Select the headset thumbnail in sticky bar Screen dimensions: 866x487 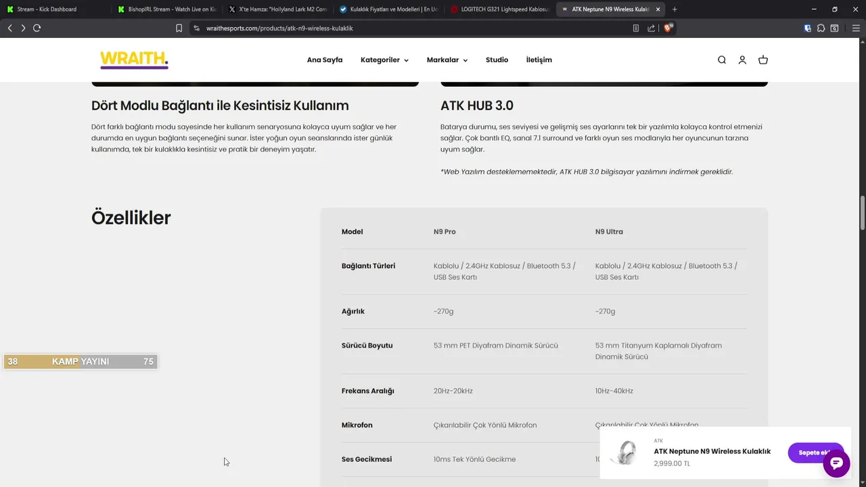pyautogui.click(x=624, y=453)
